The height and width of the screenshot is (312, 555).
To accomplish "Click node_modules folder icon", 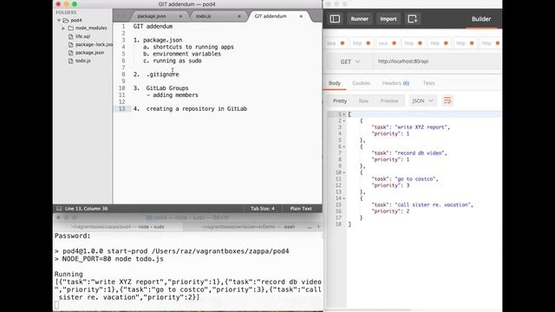I will (71, 28).
